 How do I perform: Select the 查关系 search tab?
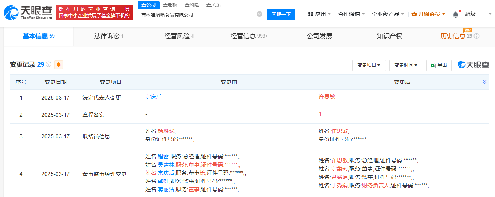click(213, 5)
